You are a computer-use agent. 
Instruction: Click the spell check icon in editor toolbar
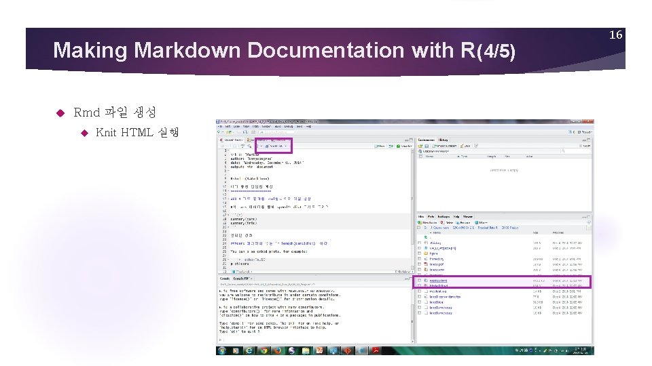pyautogui.click(x=242, y=146)
